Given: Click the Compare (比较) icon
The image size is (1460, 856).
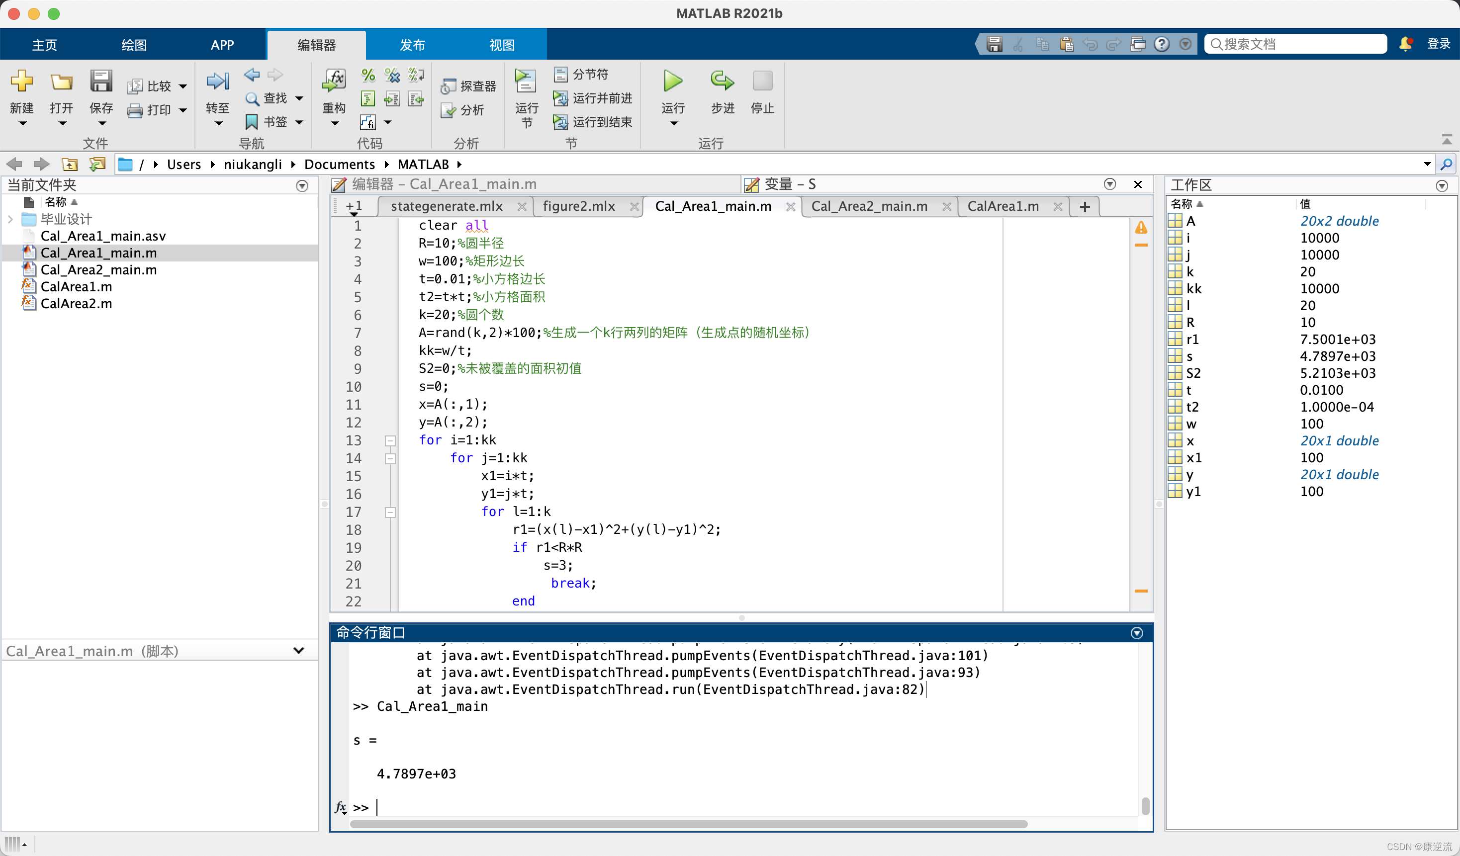Looking at the screenshot, I should [134, 86].
